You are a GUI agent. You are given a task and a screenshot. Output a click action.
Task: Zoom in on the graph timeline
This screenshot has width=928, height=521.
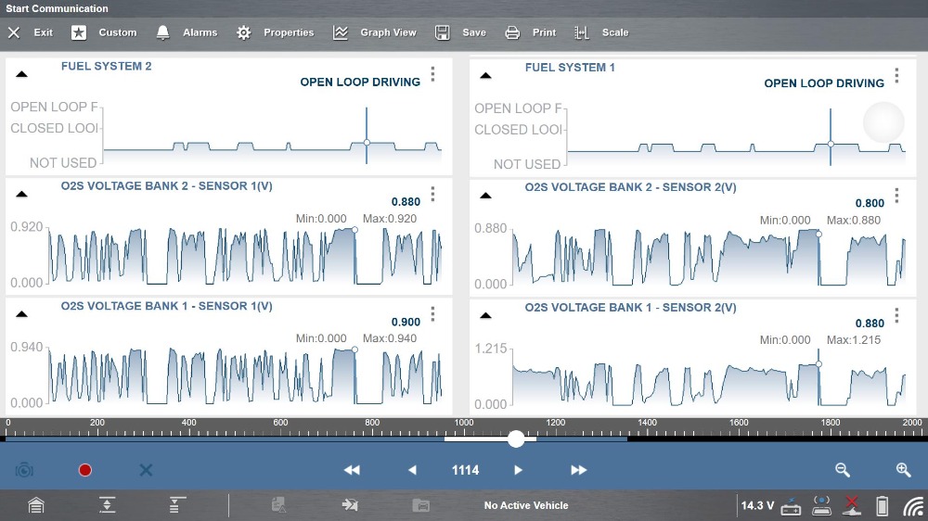[x=903, y=470]
